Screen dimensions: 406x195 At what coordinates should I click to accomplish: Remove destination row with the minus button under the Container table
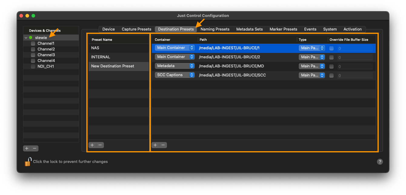pos(163,145)
